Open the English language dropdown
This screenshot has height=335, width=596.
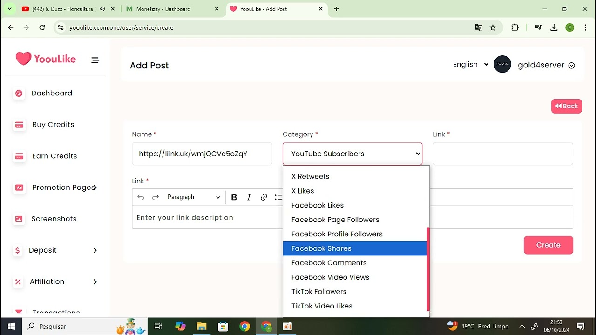pos(470,64)
